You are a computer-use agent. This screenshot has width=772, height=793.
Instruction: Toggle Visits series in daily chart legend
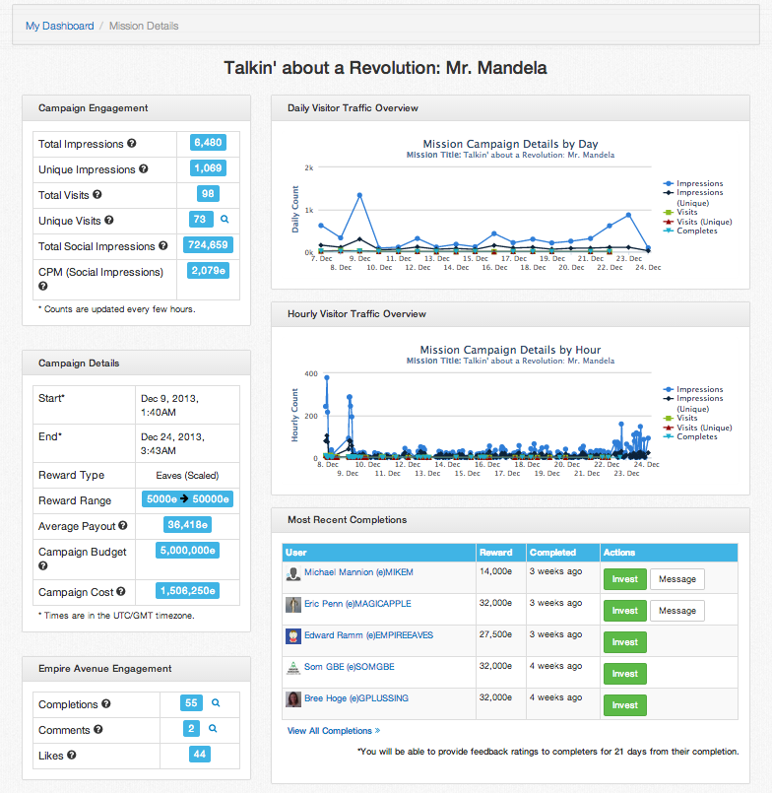point(688,212)
